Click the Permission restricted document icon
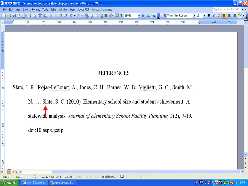The width and height of the screenshot is (248, 186). (x=19, y=16)
